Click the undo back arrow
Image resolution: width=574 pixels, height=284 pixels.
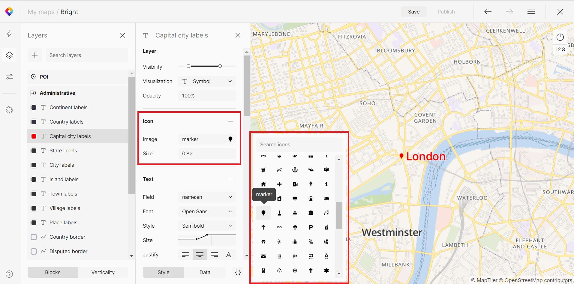(488, 12)
